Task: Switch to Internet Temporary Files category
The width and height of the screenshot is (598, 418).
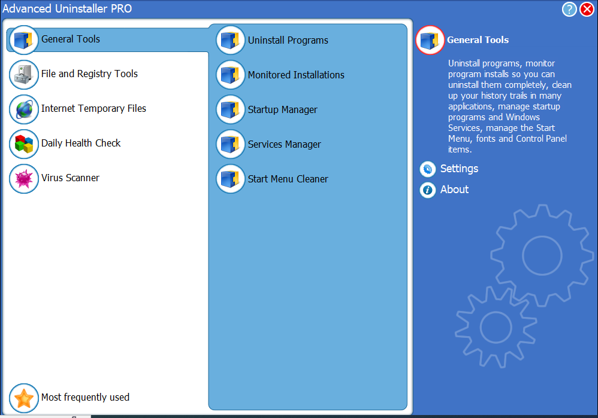Action: point(93,108)
